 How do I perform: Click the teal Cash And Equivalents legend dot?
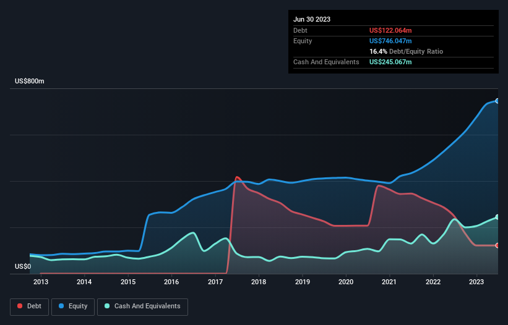point(107,306)
